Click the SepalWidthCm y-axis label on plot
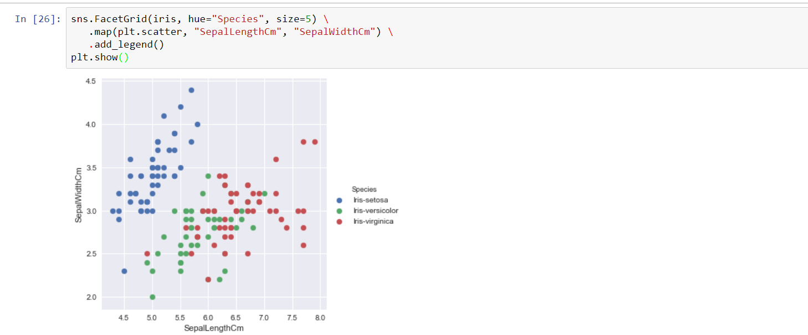 (79, 194)
